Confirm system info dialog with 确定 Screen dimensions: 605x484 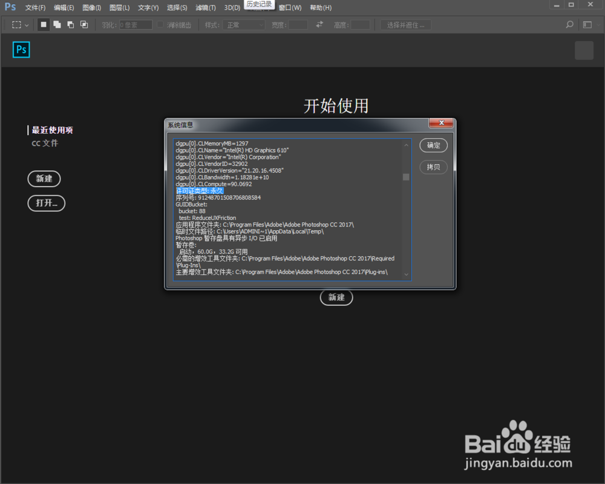433,145
